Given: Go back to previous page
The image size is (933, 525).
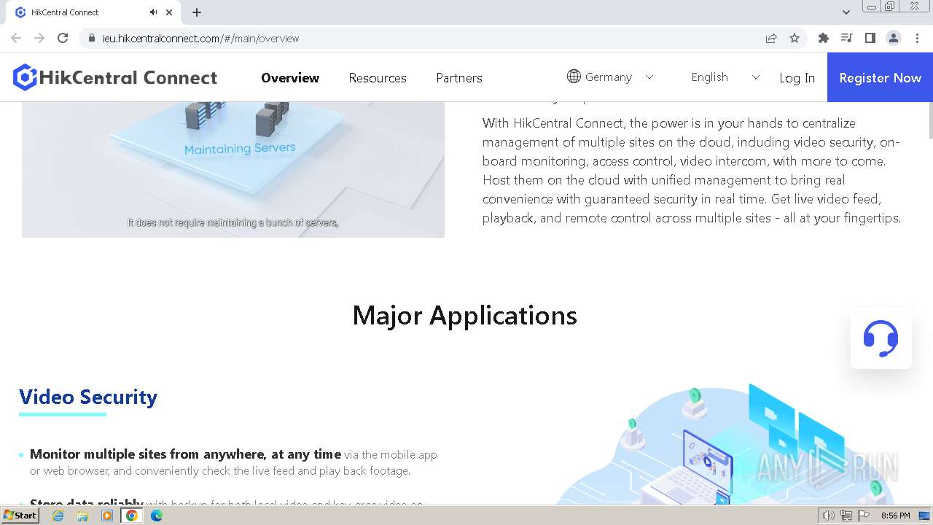Looking at the screenshot, I should tap(16, 38).
